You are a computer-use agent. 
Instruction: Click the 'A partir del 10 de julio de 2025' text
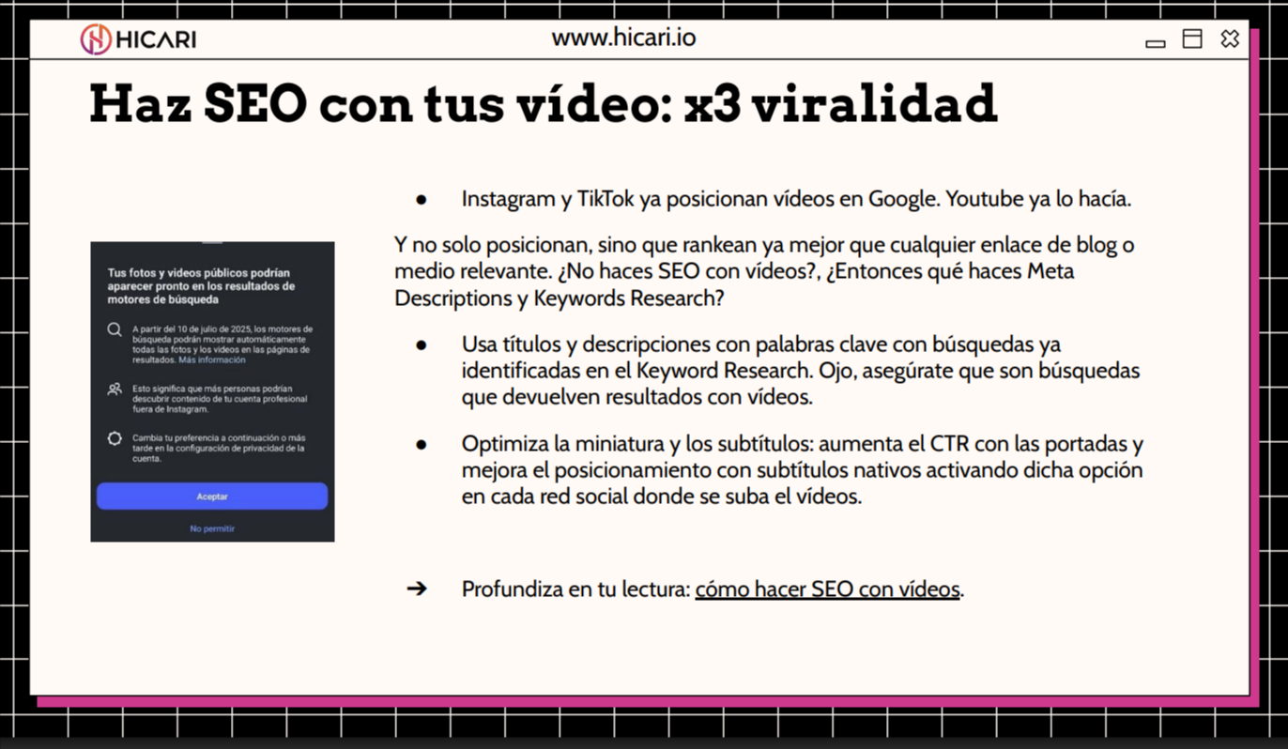point(222,344)
